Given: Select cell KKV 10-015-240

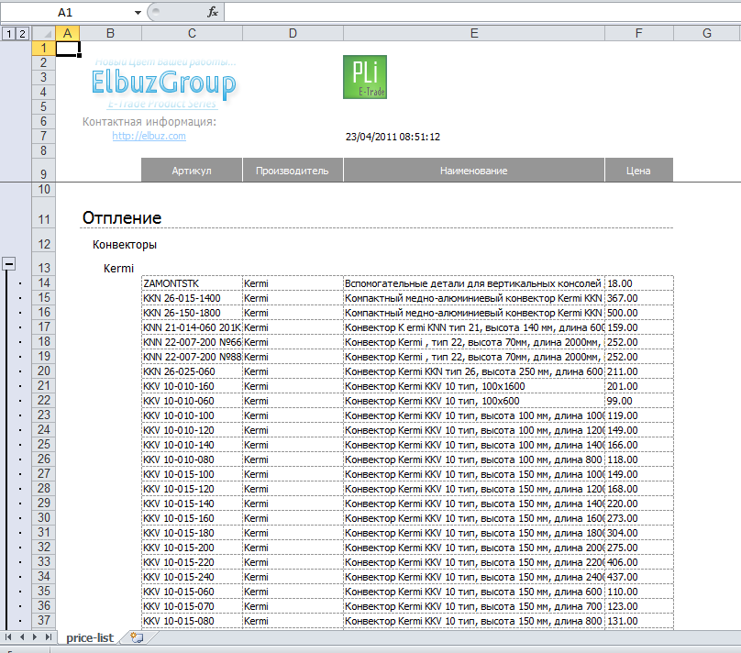Looking at the screenshot, I should point(192,577).
